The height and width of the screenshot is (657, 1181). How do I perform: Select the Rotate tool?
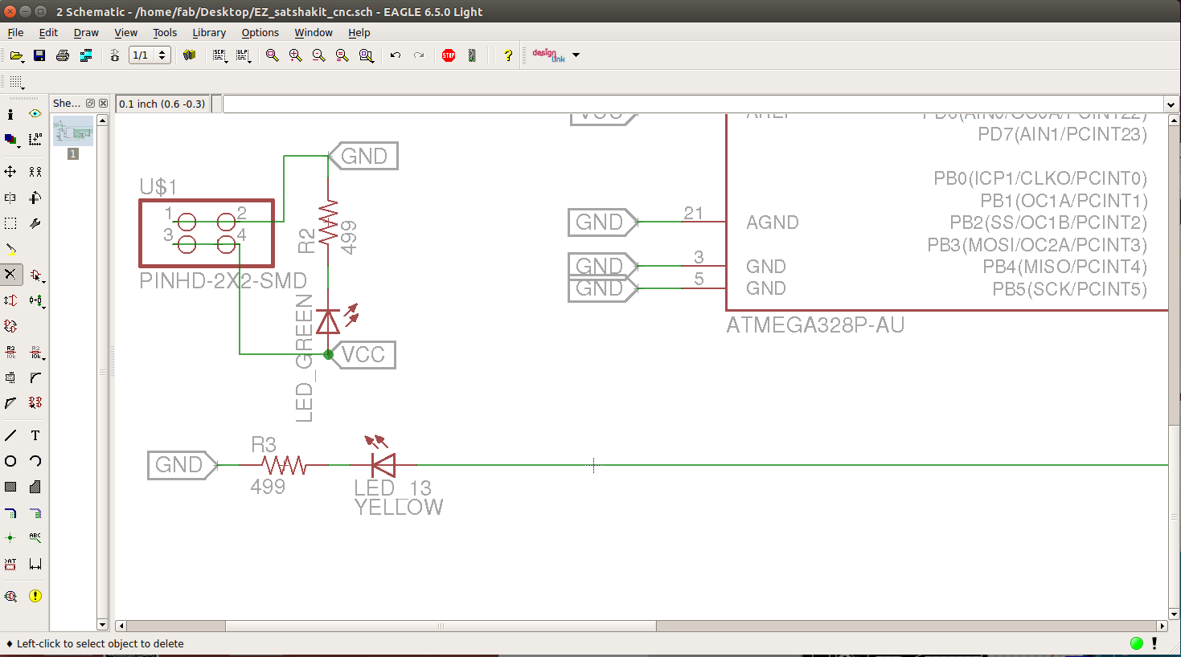(x=35, y=198)
